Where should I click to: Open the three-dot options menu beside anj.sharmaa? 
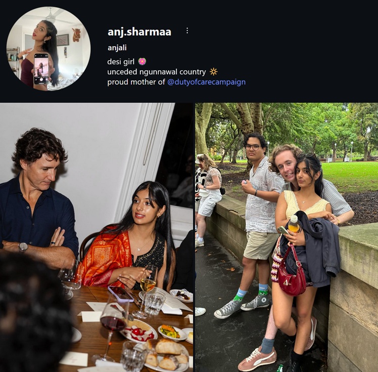(x=187, y=31)
